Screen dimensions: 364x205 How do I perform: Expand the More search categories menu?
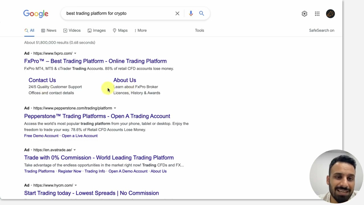(x=140, y=30)
